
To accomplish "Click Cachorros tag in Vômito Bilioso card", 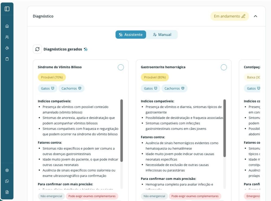I will 71,88.
